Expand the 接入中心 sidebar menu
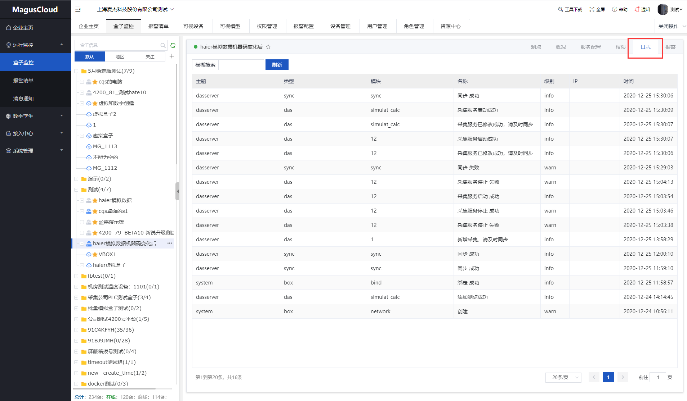The image size is (687, 401). 35,133
